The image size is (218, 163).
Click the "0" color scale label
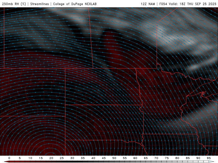[x=9, y=158]
